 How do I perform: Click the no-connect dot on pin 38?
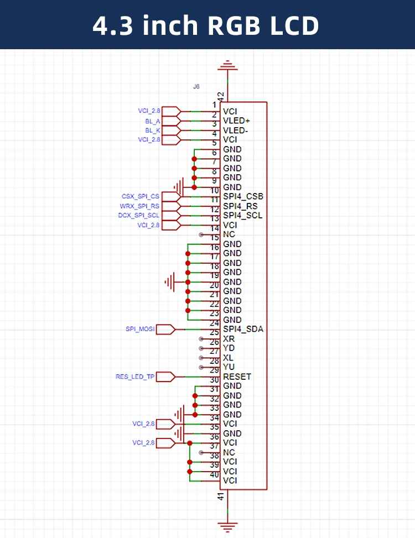pos(201,452)
